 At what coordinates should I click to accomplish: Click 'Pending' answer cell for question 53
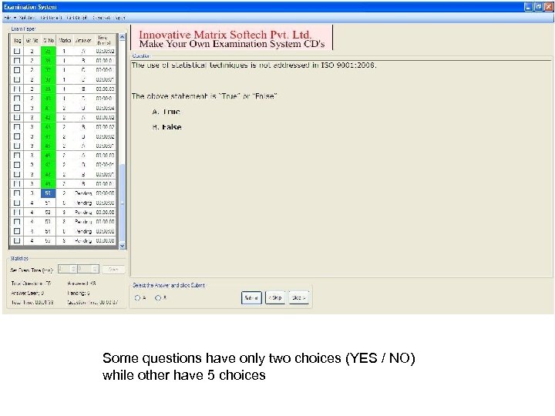point(83,222)
